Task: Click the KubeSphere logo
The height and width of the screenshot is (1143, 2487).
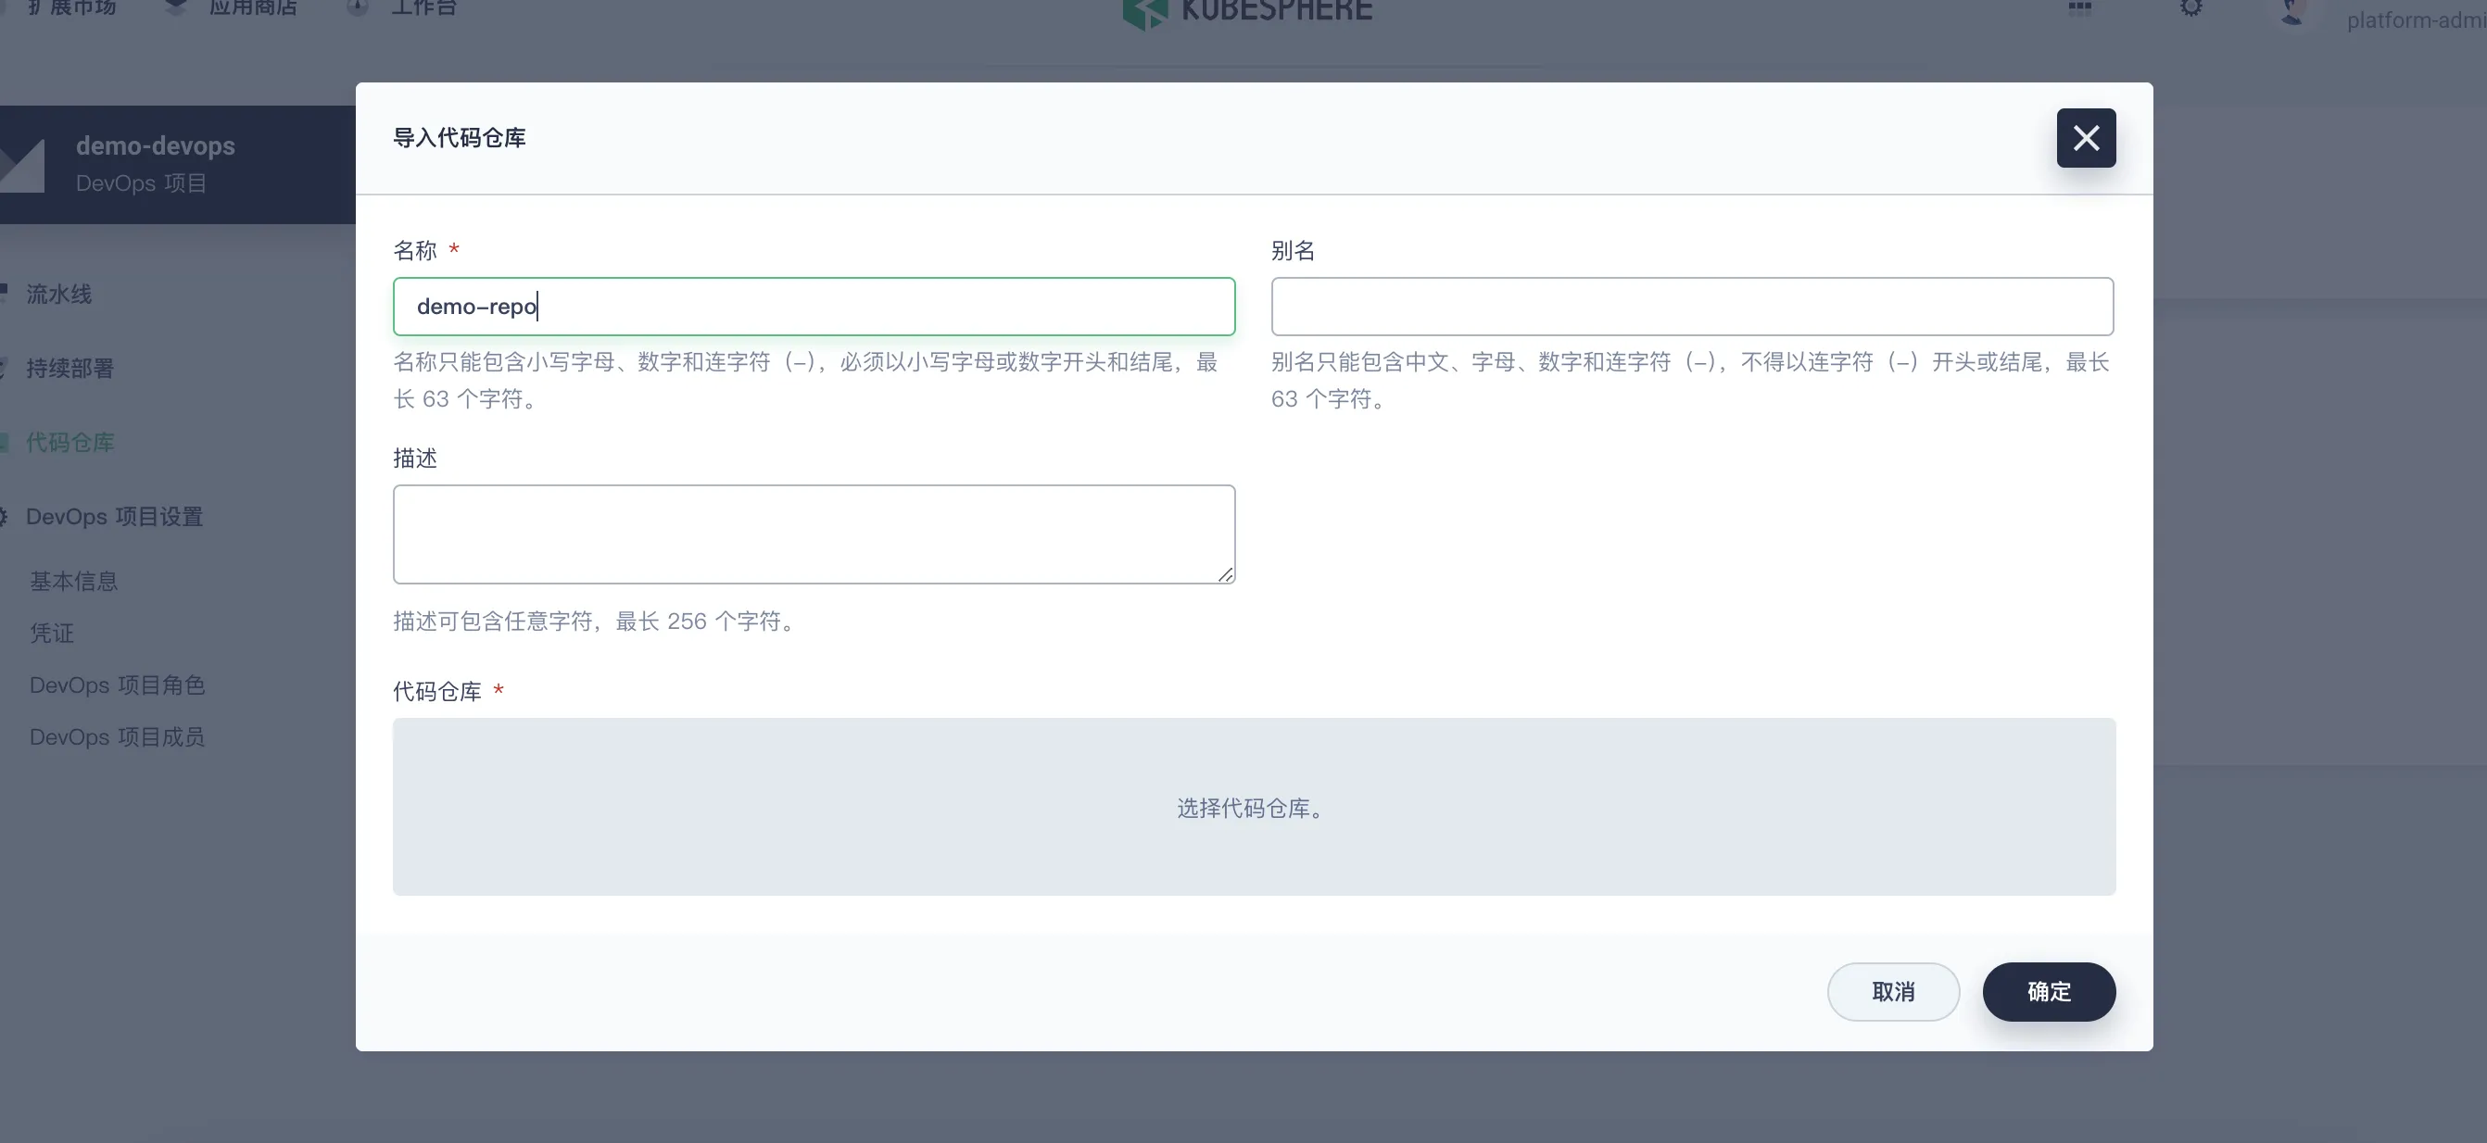Action: pyautogui.click(x=1247, y=12)
